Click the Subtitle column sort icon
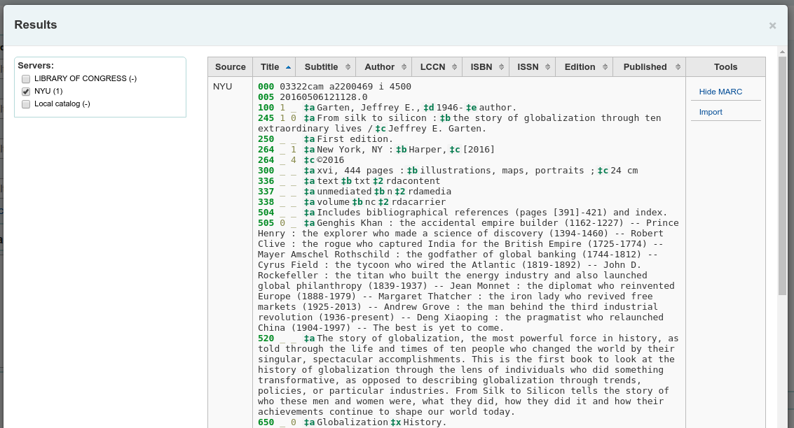This screenshot has width=794, height=428. 348,67
